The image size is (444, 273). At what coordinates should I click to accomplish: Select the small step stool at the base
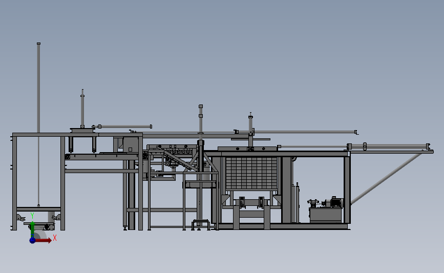point(201,224)
